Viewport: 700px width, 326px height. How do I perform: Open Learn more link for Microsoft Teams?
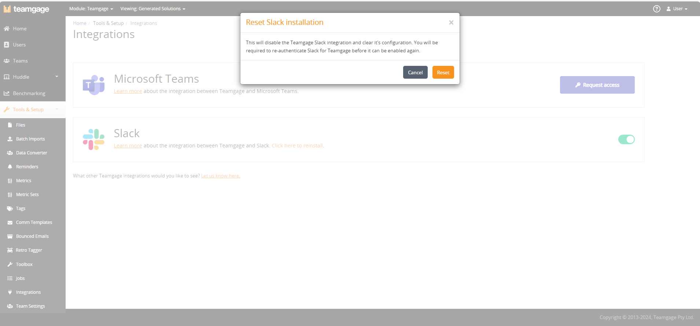point(128,91)
